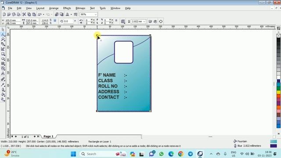Open the color palette flyout arrow
Screen dimensions: 281x158
point(278,133)
